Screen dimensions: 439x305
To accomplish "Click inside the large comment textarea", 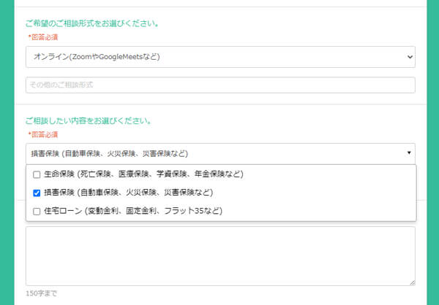I will (x=219, y=255).
